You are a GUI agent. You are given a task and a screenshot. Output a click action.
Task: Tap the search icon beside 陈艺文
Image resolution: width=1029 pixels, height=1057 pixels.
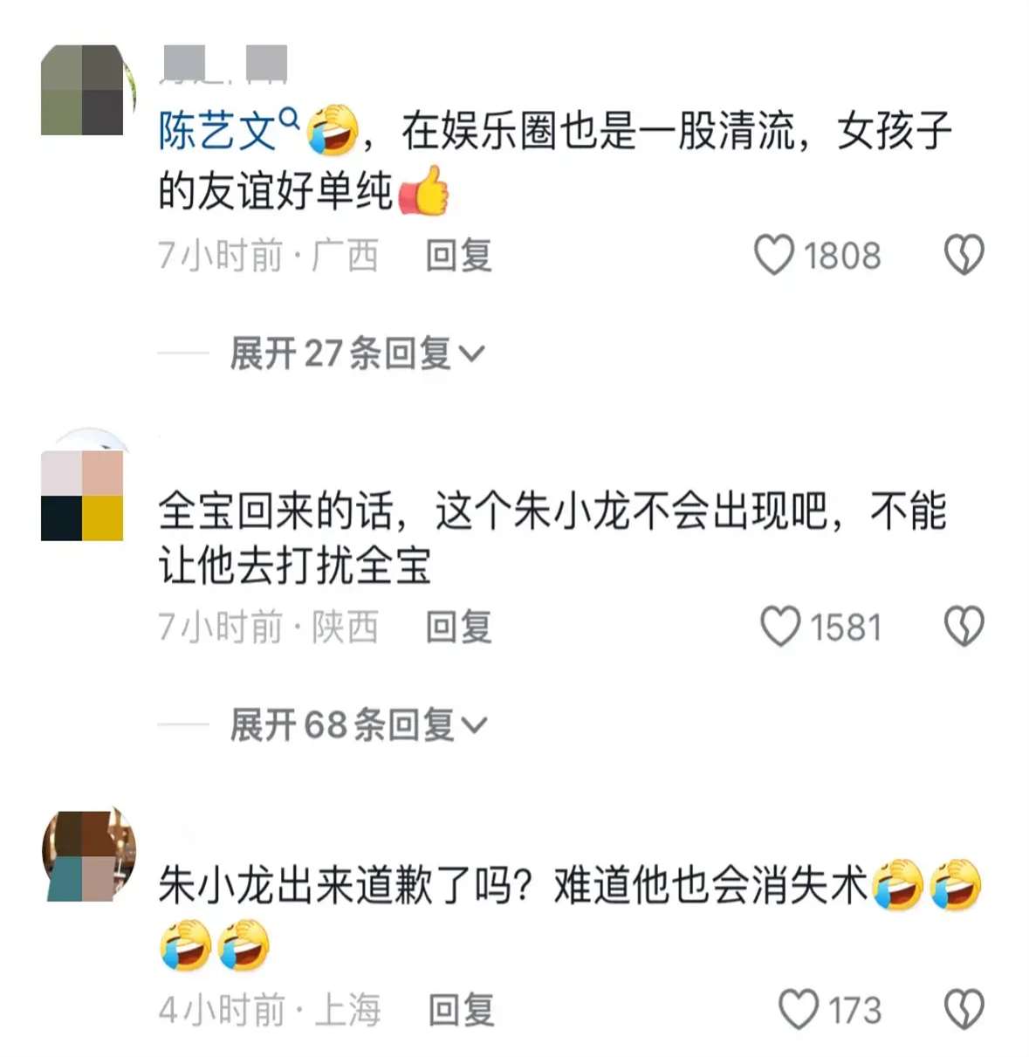(291, 117)
